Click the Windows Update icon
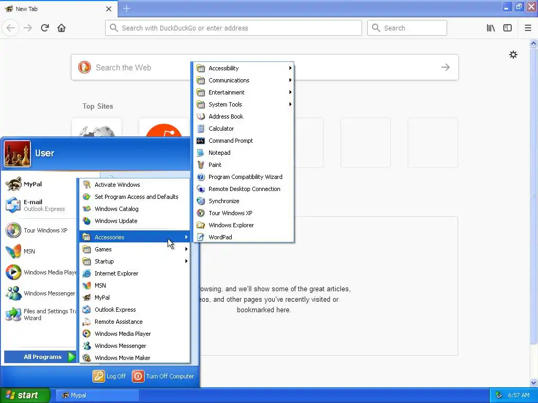 [87, 221]
